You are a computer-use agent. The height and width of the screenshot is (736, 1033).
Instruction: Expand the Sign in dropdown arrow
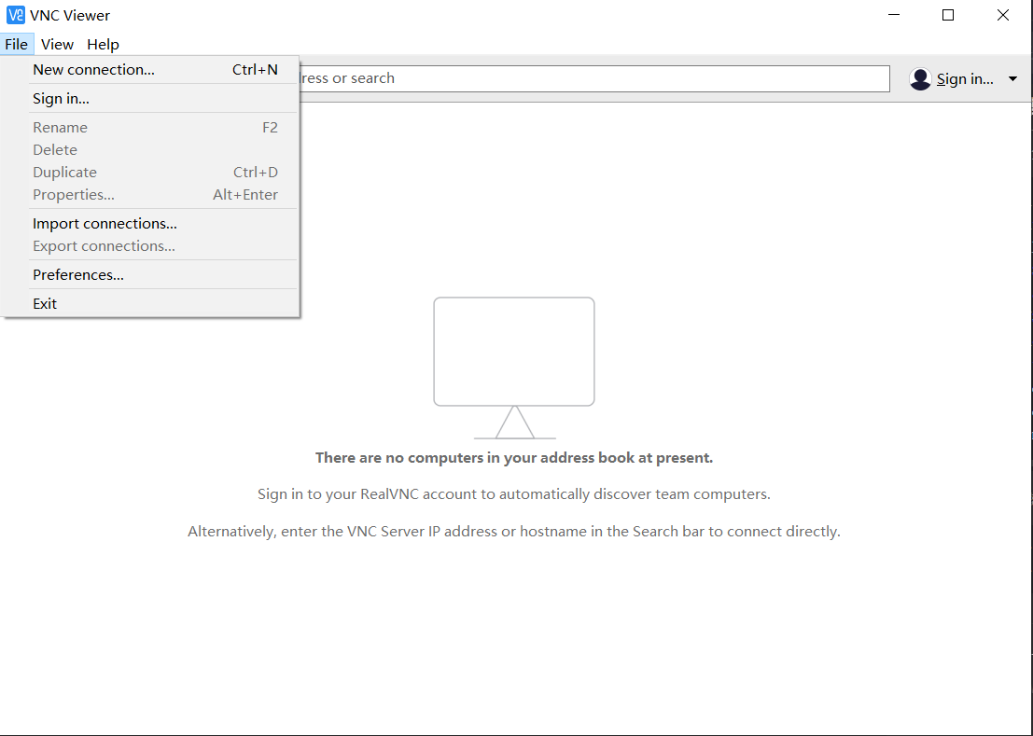[x=1012, y=79]
